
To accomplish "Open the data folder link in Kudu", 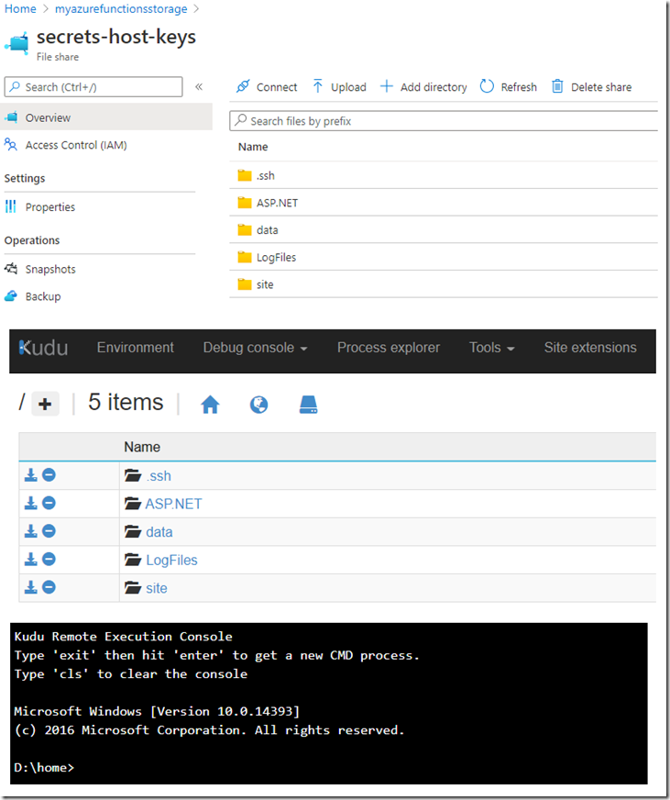I will pyautogui.click(x=159, y=531).
